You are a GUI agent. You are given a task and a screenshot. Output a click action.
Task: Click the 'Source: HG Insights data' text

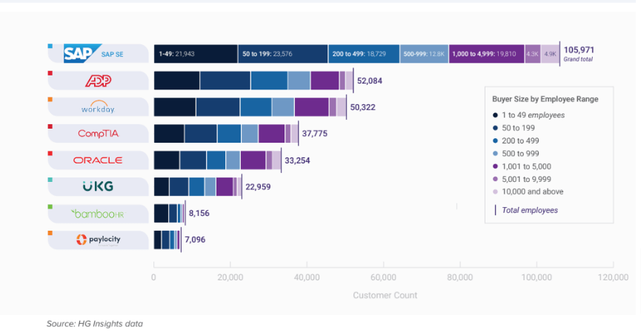coord(95,324)
